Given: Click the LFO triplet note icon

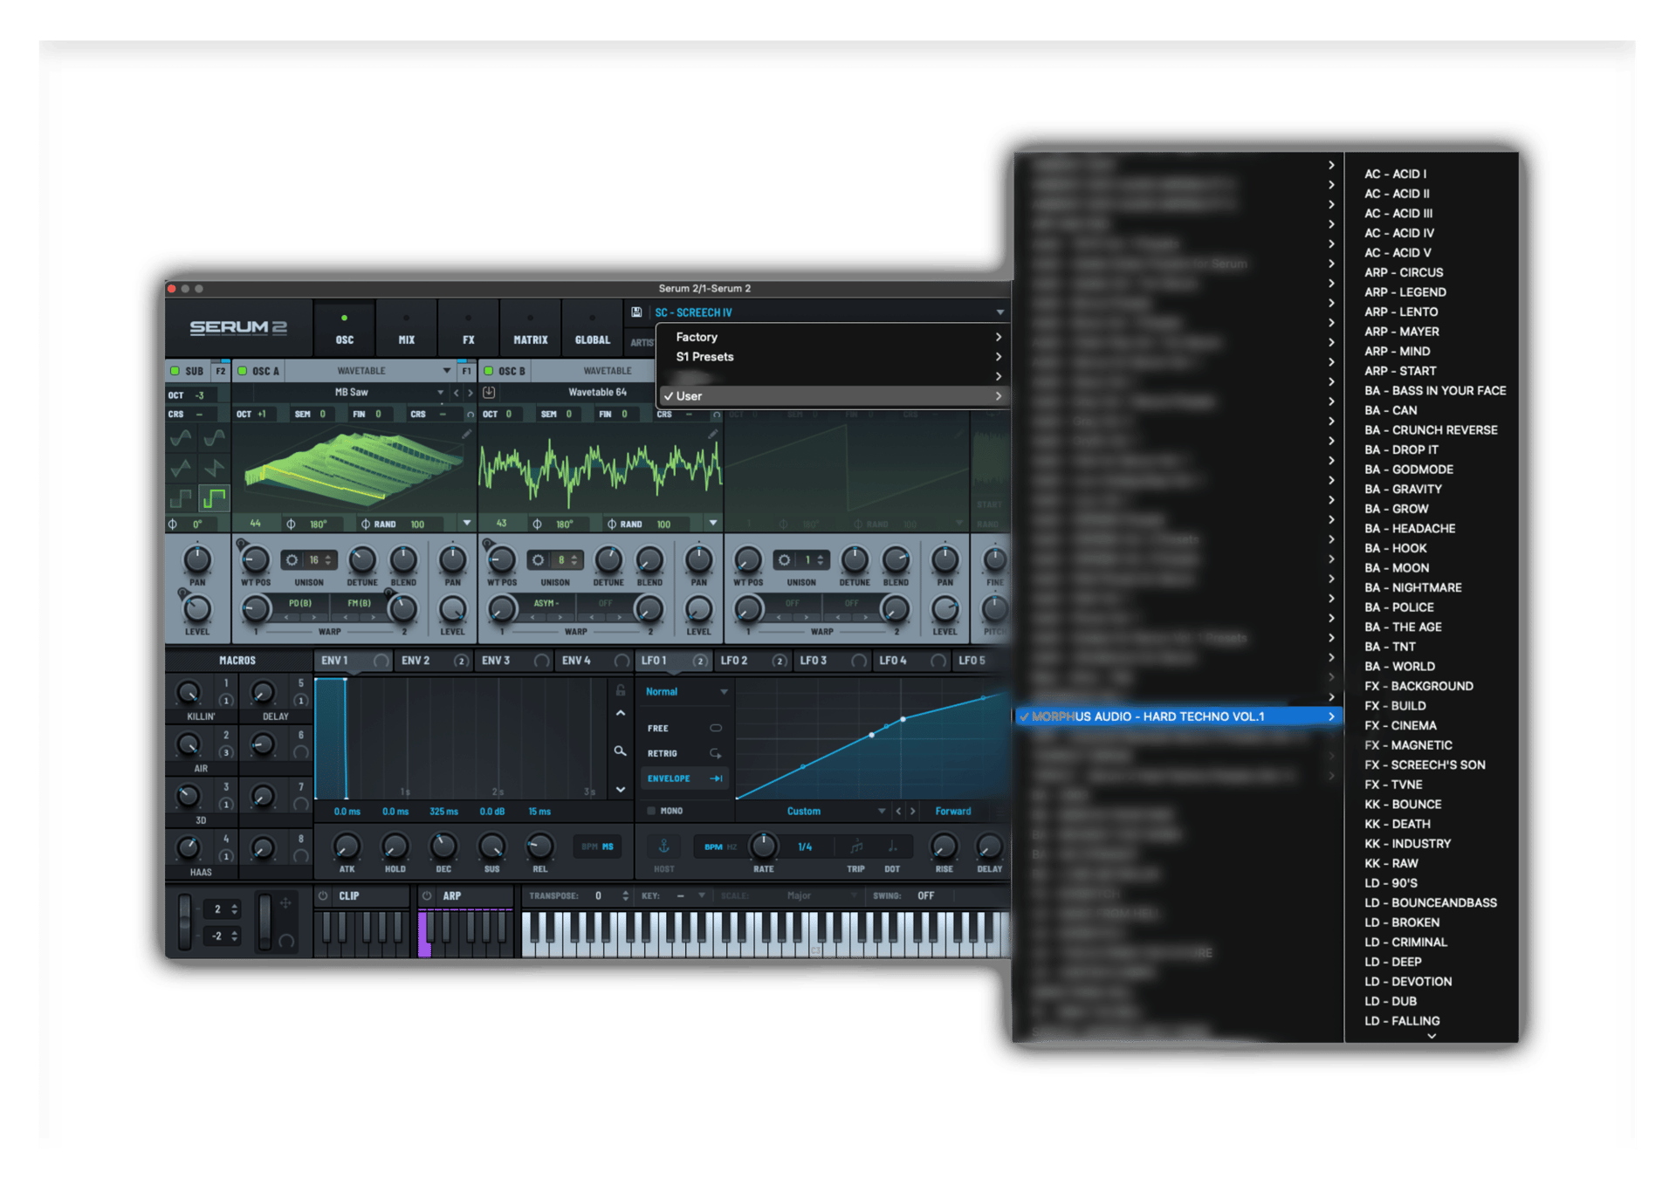Looking at the screenshot, I should click(x=856, y=847).
